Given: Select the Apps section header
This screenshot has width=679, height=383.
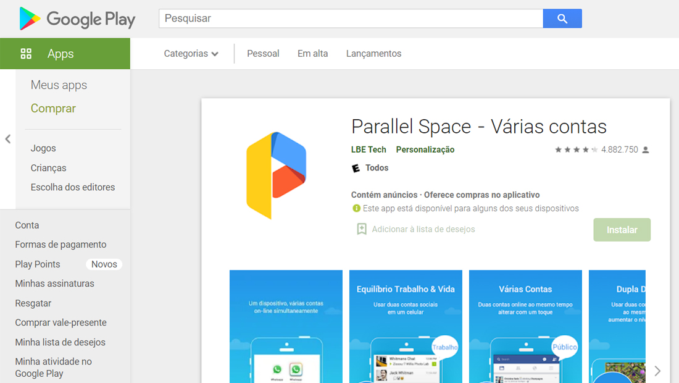Looking at the screenshot, I should (65, 54).
